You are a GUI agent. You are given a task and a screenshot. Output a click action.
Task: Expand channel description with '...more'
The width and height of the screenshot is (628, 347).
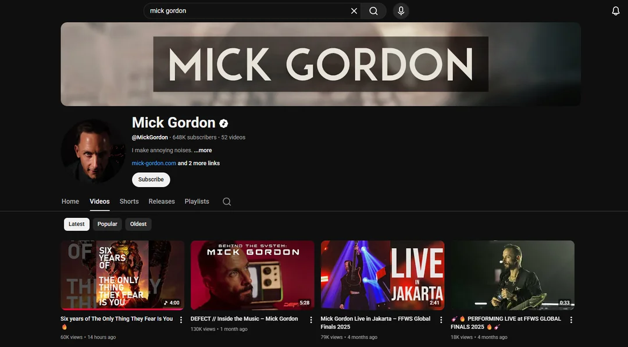click(x=203, y=151)
